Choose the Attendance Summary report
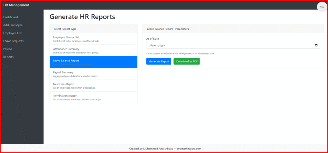 coord(93,50)
